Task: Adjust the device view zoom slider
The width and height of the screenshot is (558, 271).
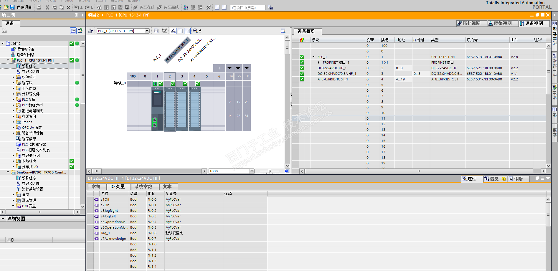Action: coord(270,171)
